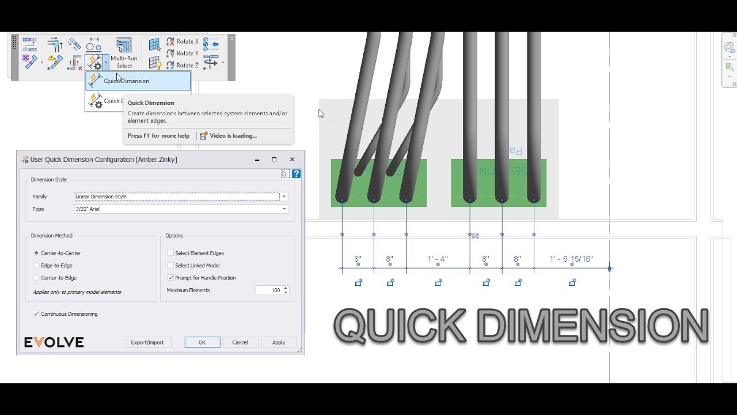Click the bend with red X icon
The height and width of the screenshot is (415, 737).
pyautogui.click(x=75, y=62)
